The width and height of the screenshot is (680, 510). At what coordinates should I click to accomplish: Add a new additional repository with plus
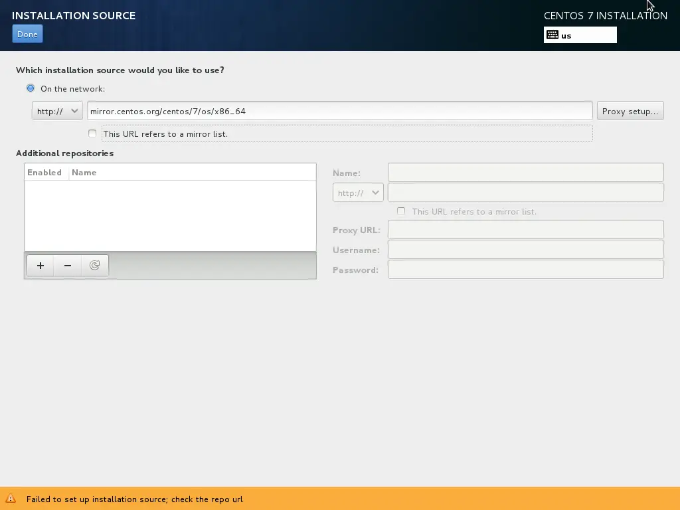pyautogui.click(x=41, y=266)
